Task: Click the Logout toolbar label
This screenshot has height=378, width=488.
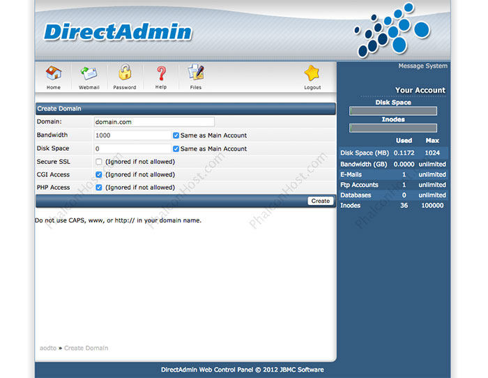Action: (x=312, y=87)
